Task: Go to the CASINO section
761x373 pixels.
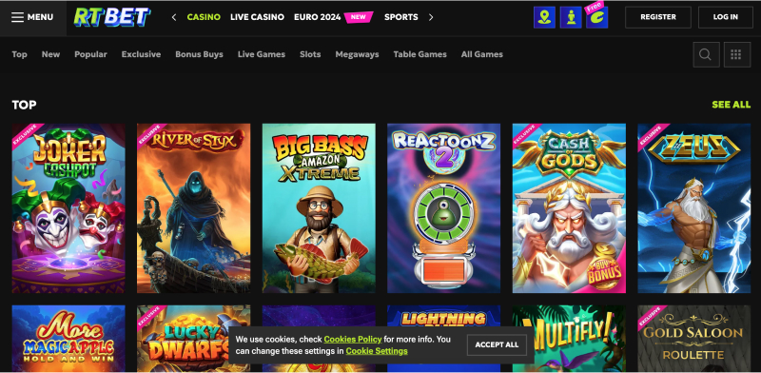Action: pyautogui.click(x=204, y=17)
